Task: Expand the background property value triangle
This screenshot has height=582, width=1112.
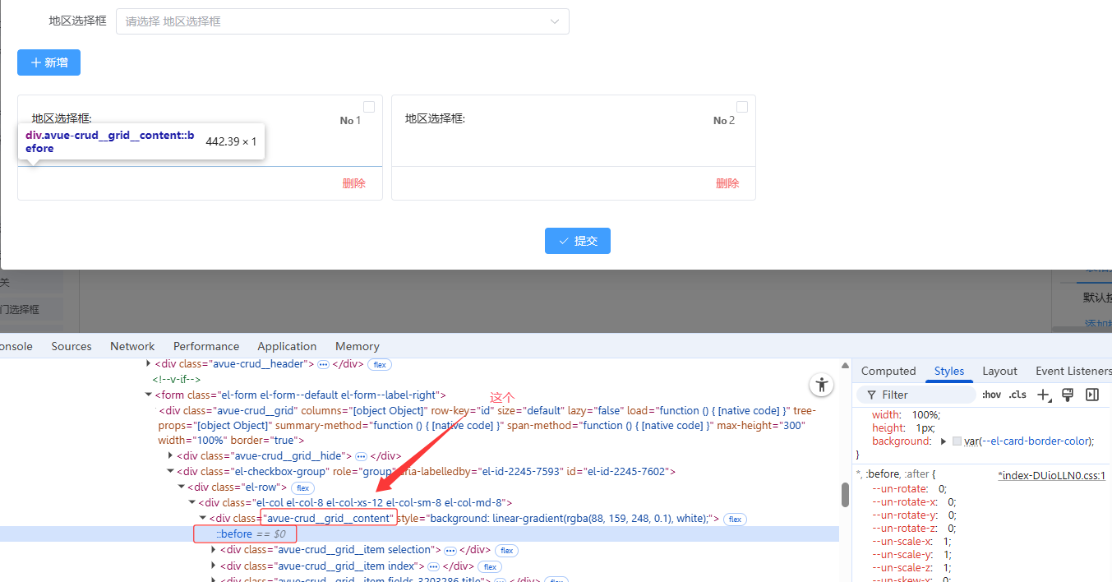Action: click(x=944, y=441)
